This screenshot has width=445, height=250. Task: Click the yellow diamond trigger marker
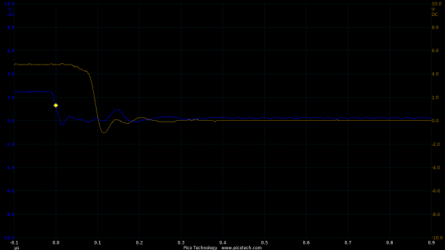[56, 106]
